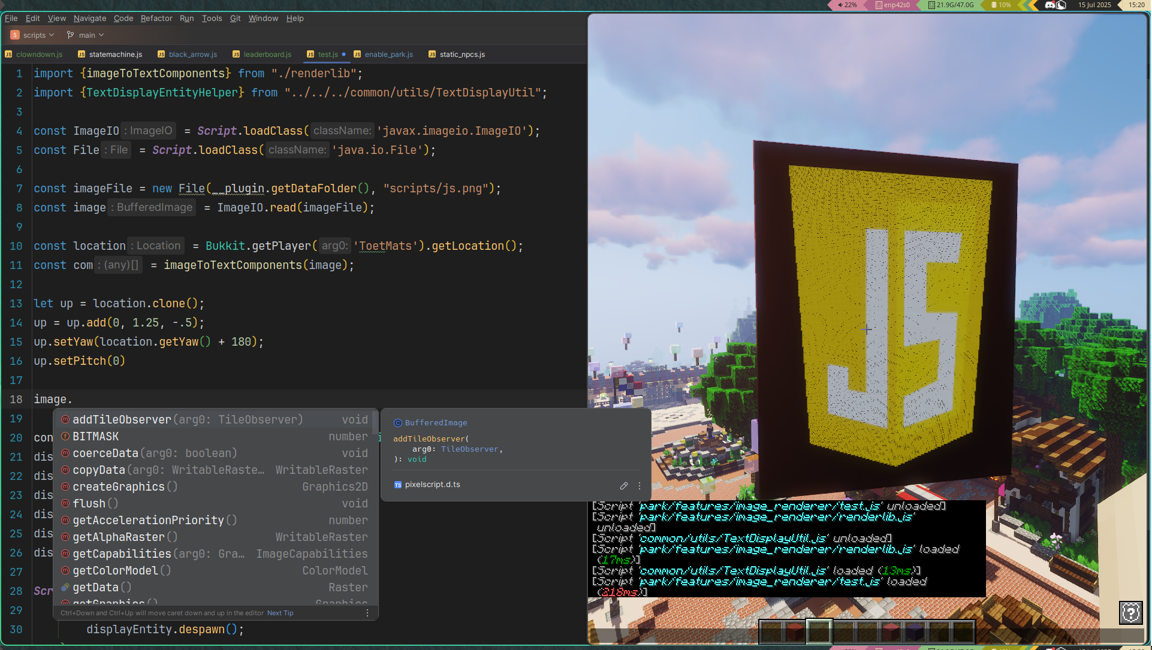Open the three-dot menu in the documentation popup
The width and height of the screenshot is (1152, 650).
pos(639,486)
